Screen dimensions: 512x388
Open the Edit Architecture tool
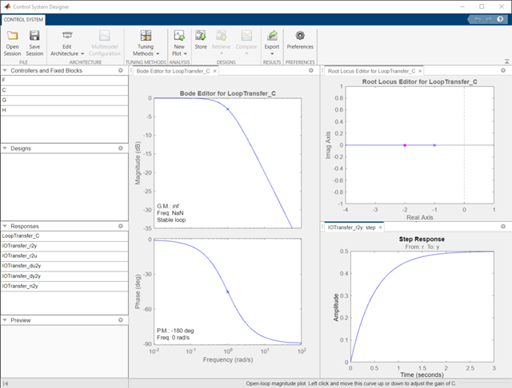(67, 36)
